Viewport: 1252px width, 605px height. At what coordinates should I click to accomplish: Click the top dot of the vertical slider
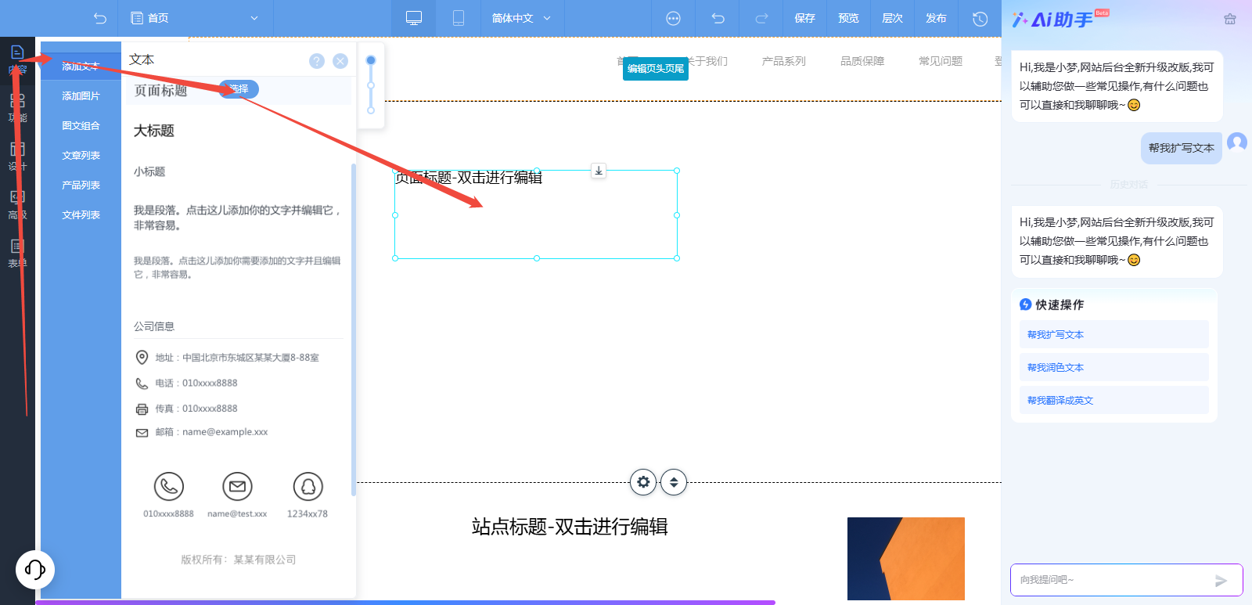tap(371, 60)
